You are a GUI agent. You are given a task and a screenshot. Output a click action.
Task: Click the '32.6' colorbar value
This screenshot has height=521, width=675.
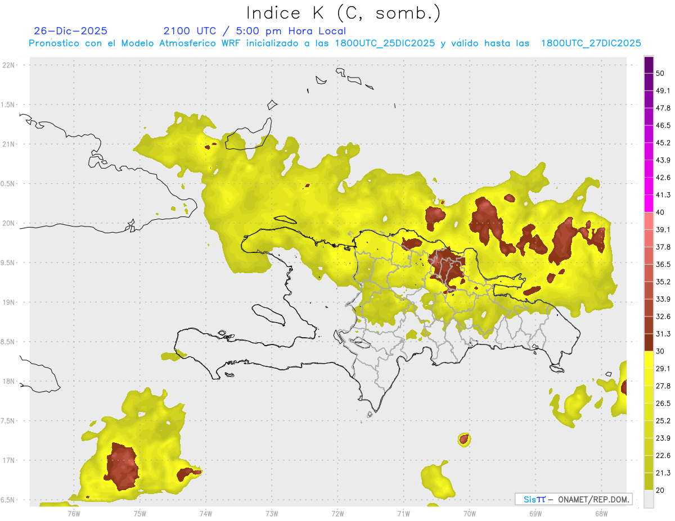[663, 316]
